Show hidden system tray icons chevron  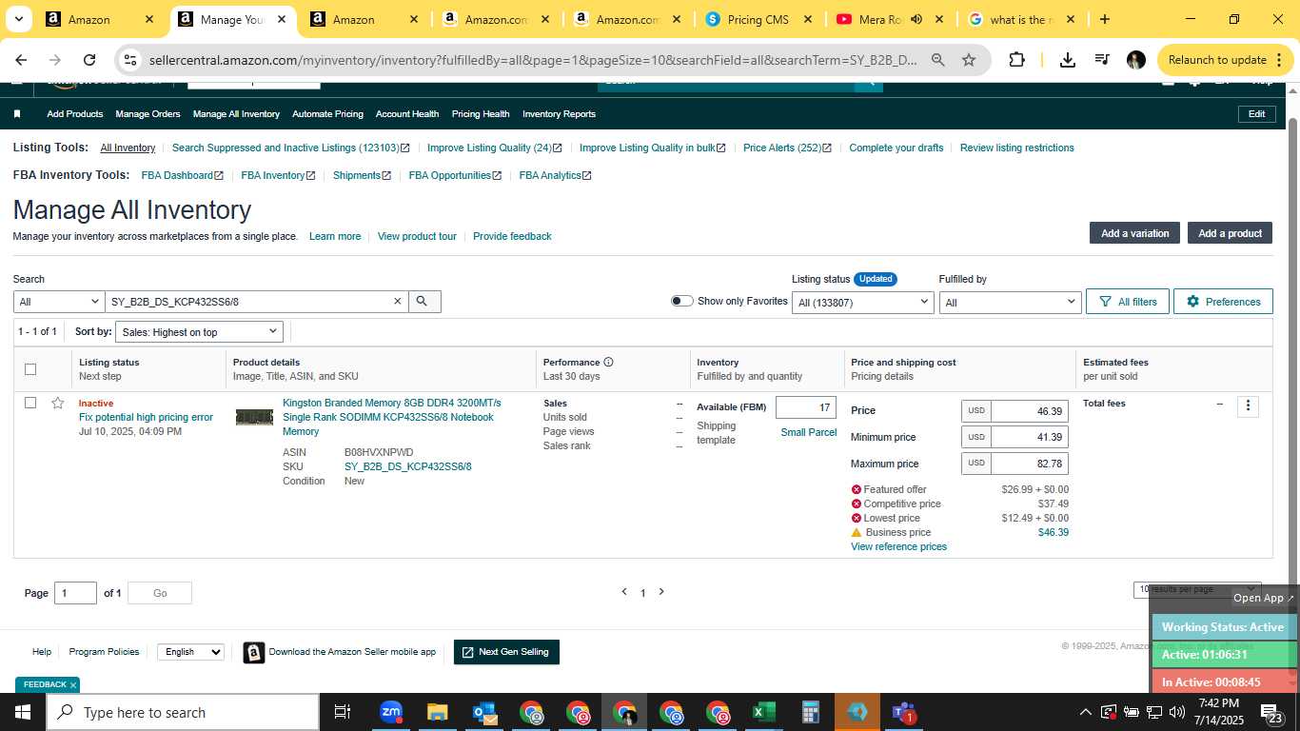click(x=1085, y=712)
